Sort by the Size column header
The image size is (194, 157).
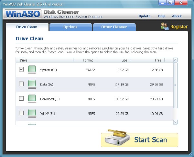tap(113, 60)
